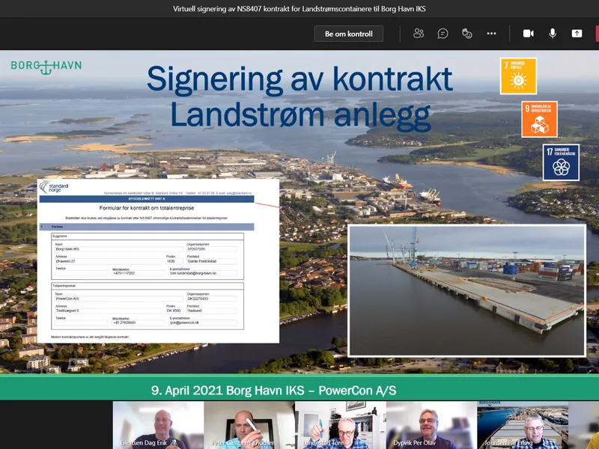Click the 'BYGGBLANKETT 8407 A' blue bar

coord(147,199)
